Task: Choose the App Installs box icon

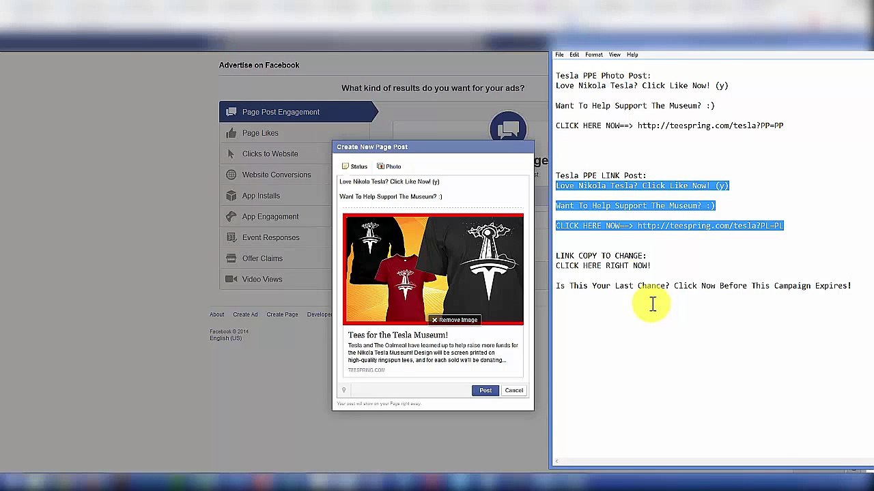Action: 231,196
